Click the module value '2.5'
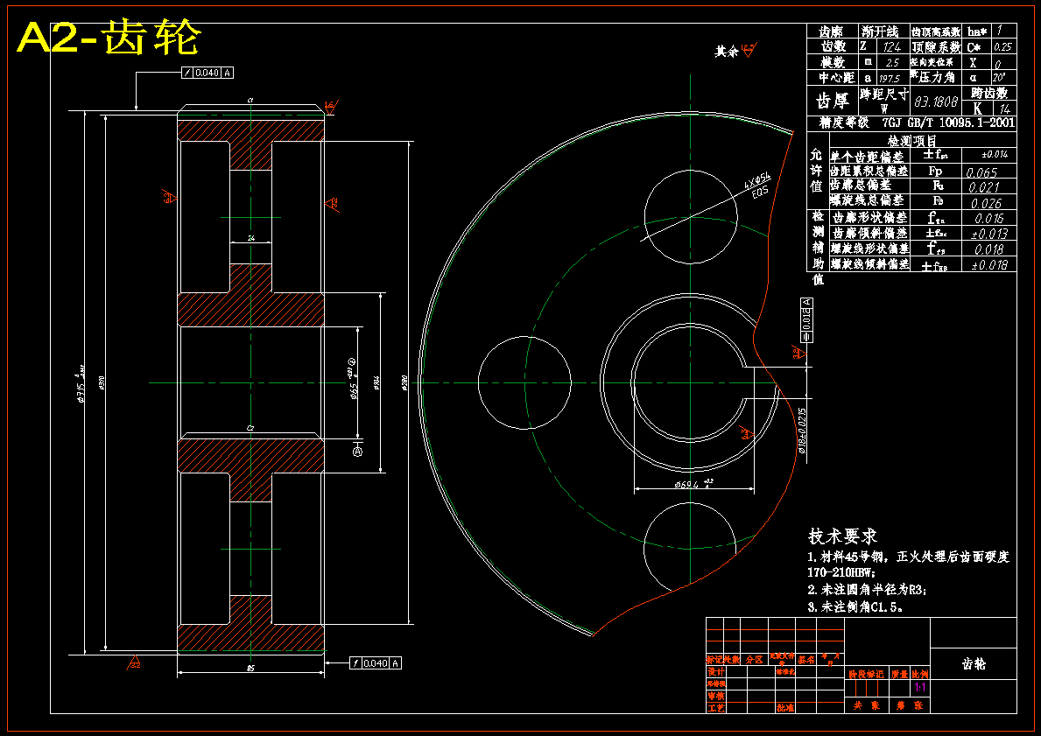The image size is (1041, 736). 892,62
